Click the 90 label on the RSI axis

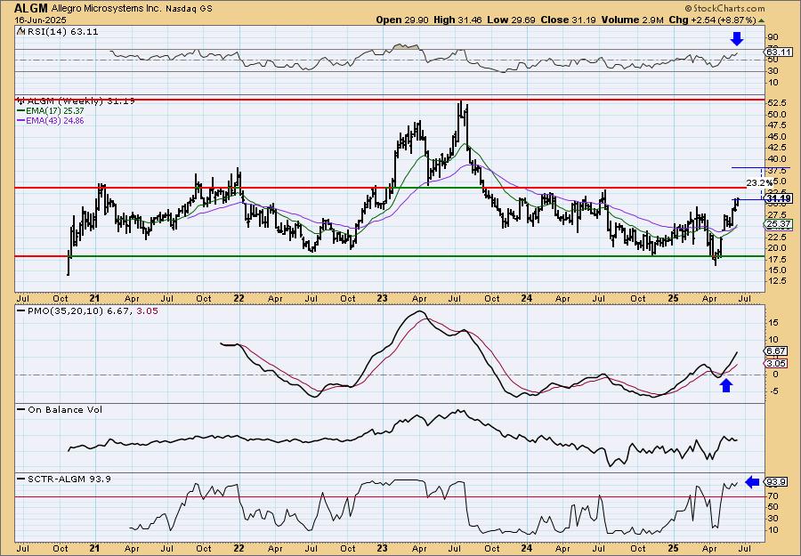click(773, 37)
